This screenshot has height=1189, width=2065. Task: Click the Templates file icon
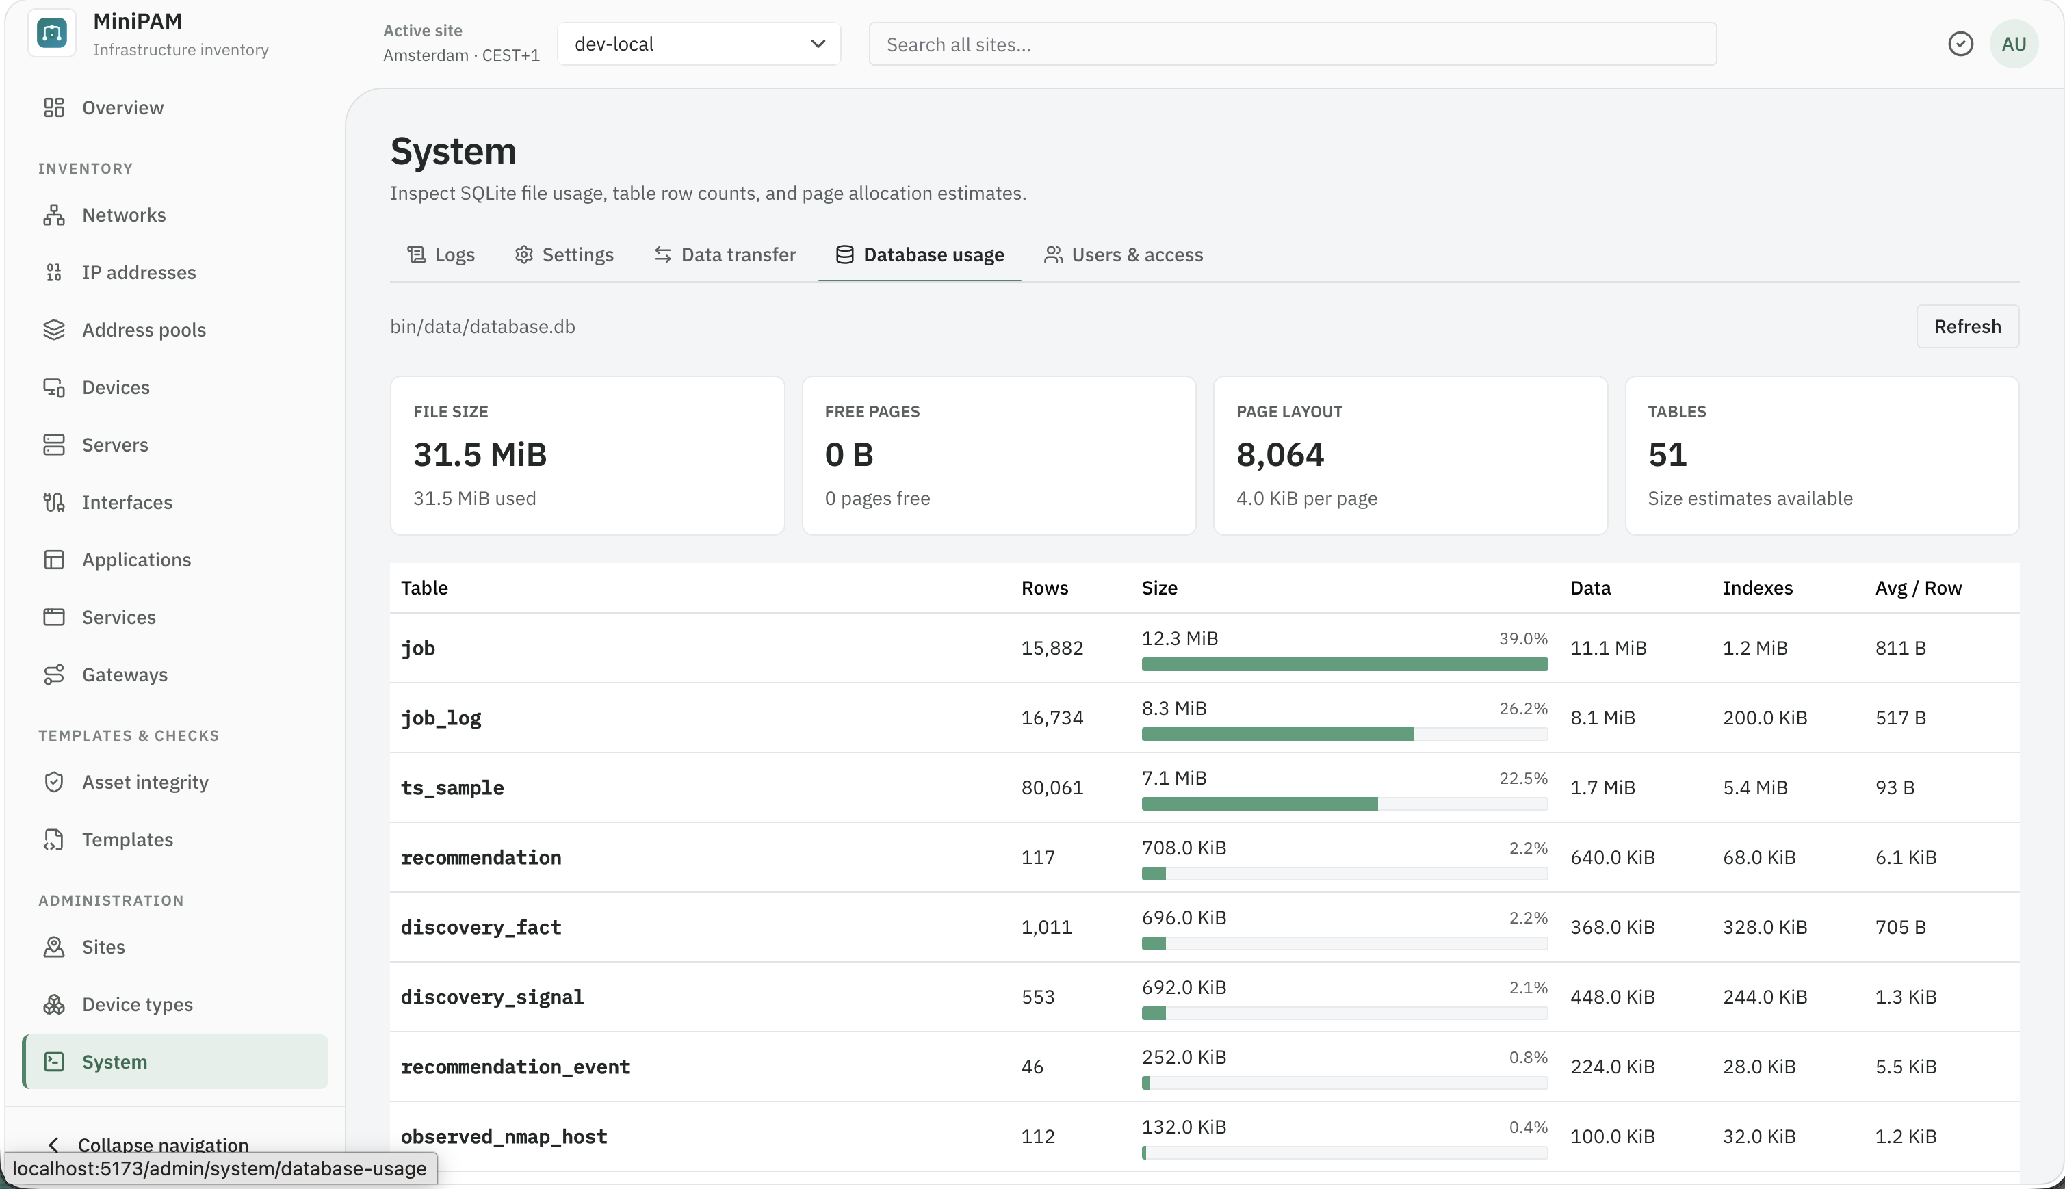tap(54, 839)
